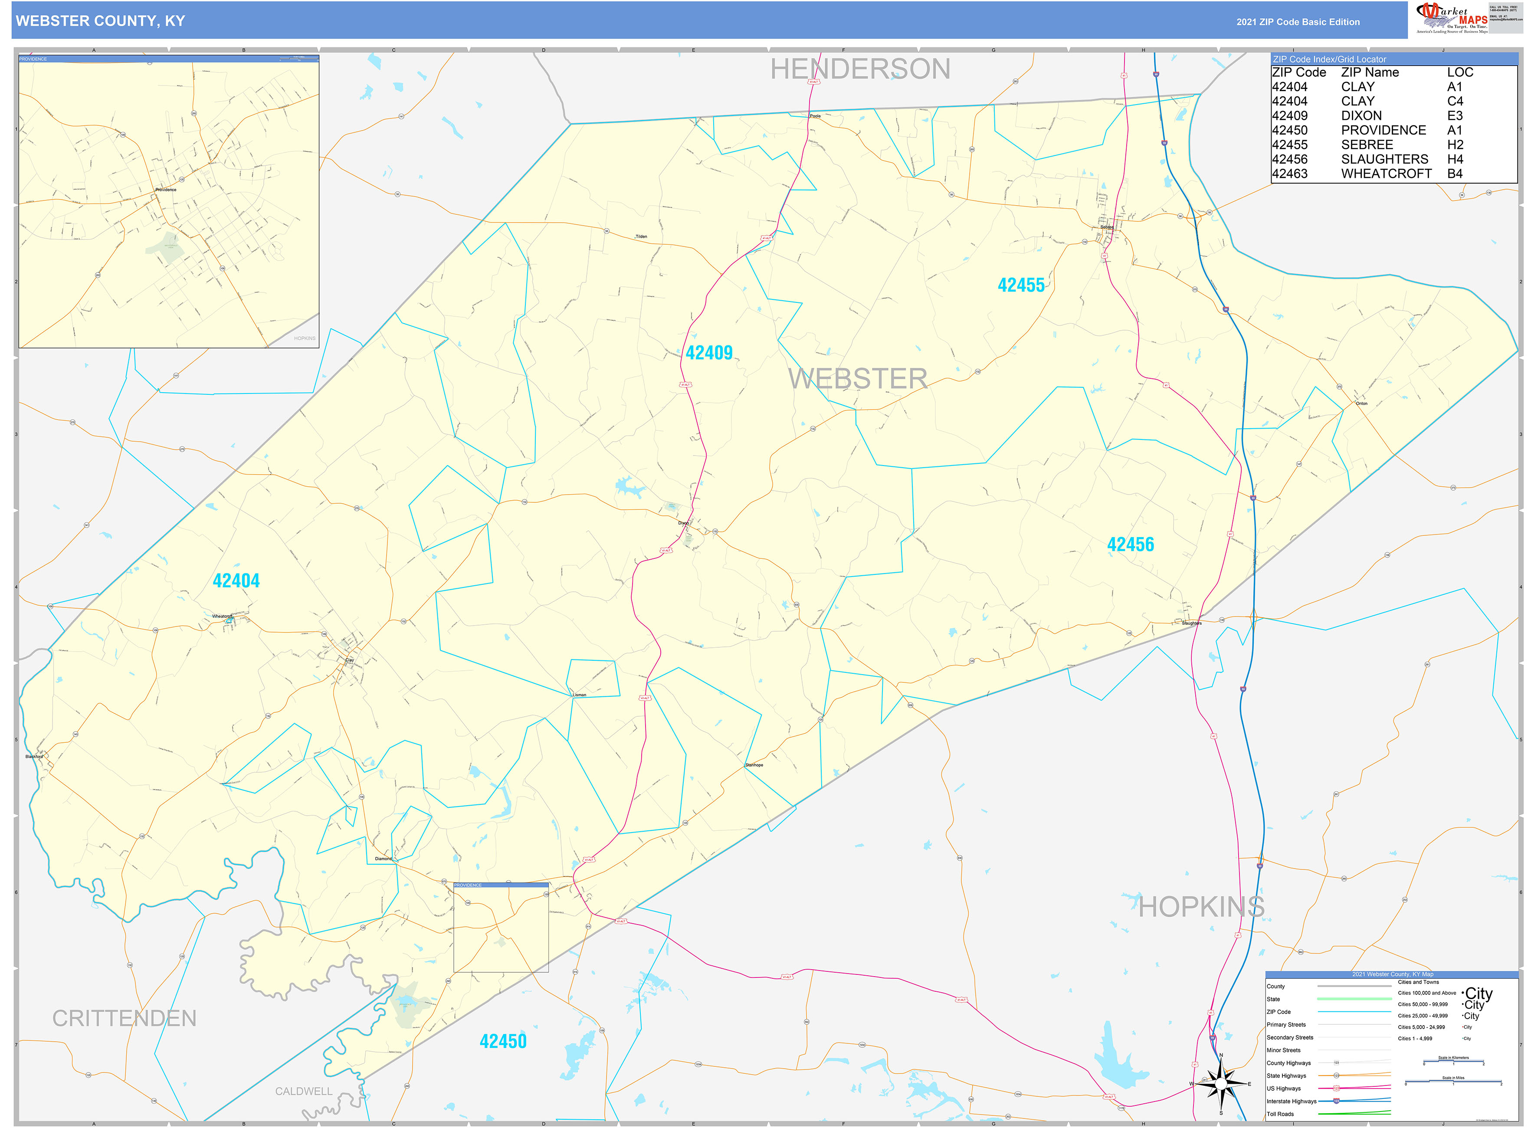Viewport: 1531px width, 1128px height.
Task: Expand the 2021 Webster County, KY Map legend header
Action: point(1392,974)
